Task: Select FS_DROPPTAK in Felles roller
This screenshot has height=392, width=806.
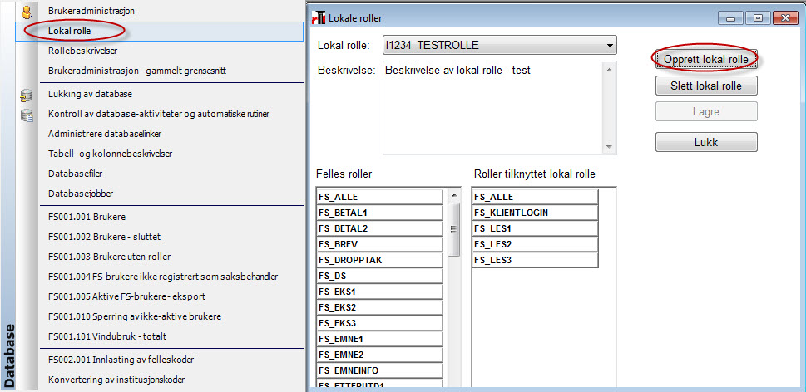Action: point(380,260)
